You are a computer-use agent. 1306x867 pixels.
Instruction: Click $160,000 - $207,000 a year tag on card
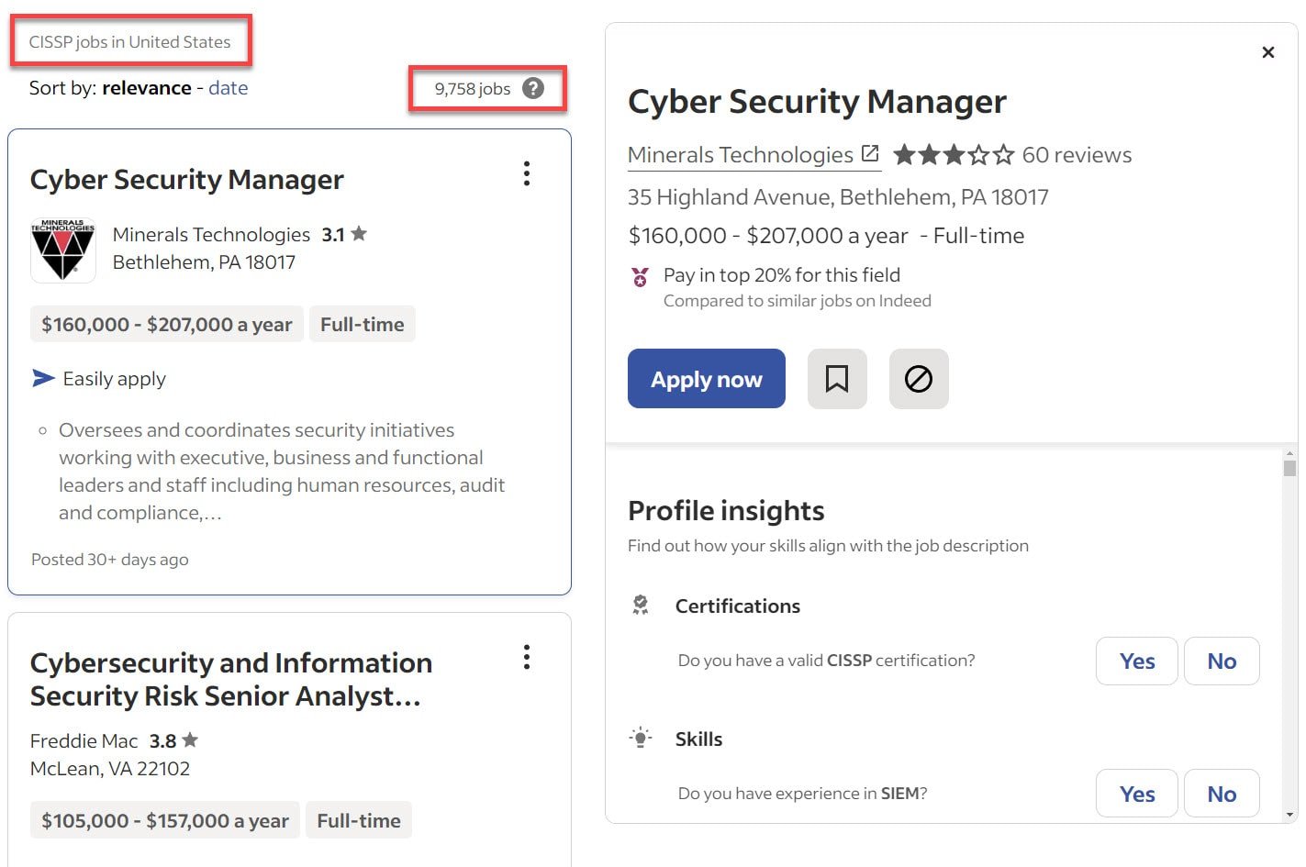(x=167, y=324)
